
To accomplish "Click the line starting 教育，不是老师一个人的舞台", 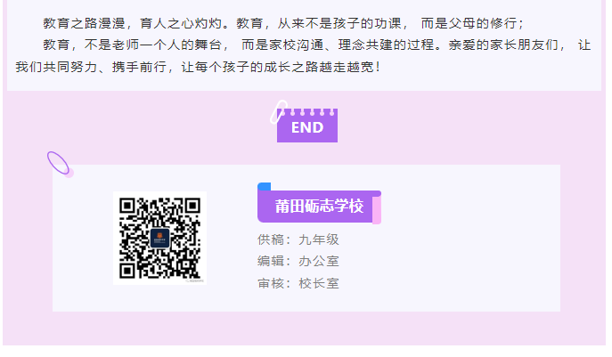I will pos(317,45).
